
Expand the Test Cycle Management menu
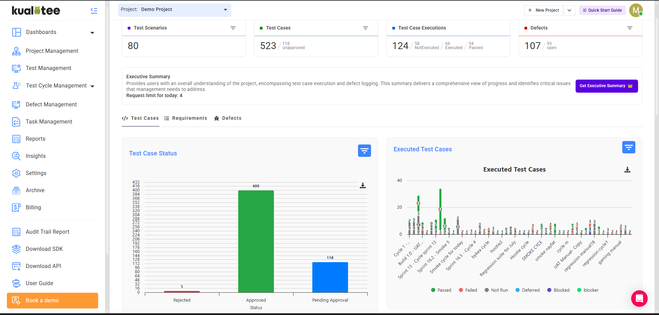[x=56, y=86]
